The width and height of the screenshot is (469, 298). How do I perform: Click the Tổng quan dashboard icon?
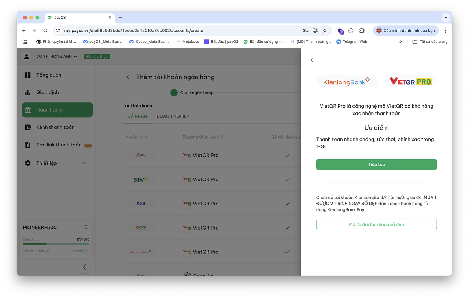click(x=28, y=75)
